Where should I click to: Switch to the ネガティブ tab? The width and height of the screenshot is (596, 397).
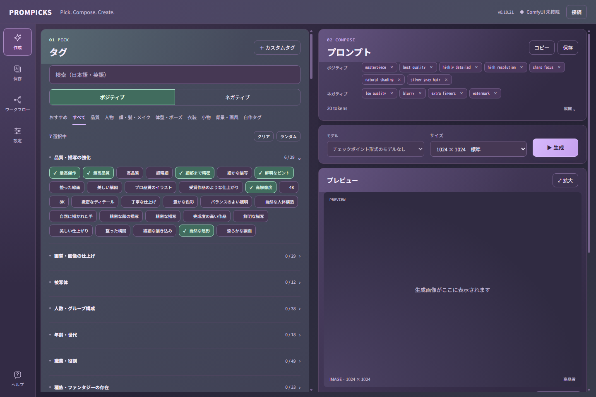(238, 97)
